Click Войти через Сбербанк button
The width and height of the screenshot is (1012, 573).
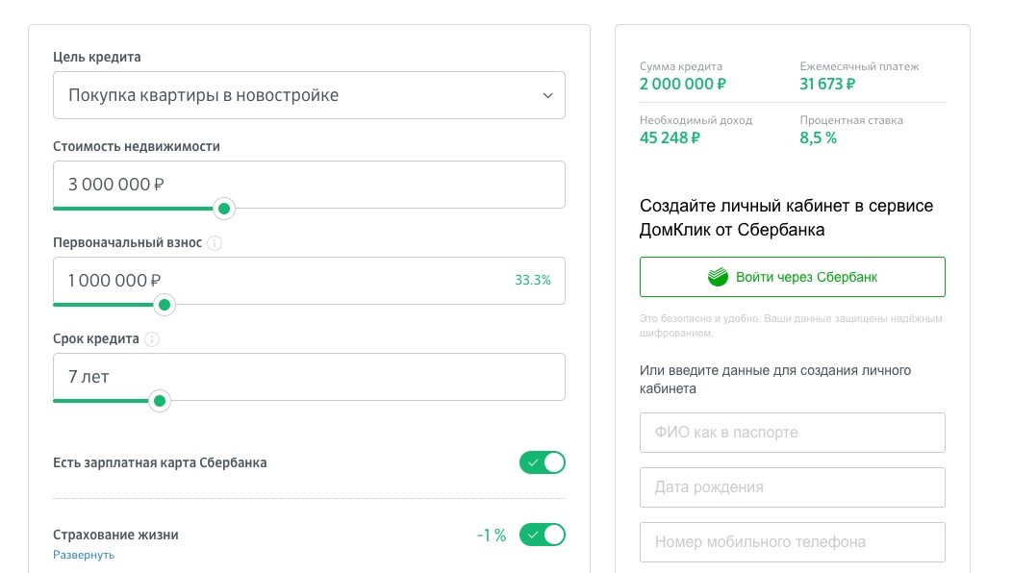[x=792, y=276]
